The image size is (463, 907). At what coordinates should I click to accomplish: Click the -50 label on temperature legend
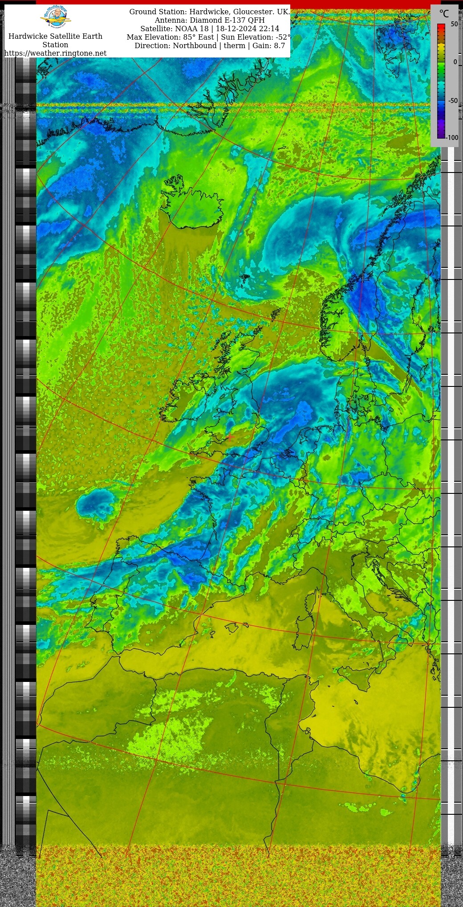[453, 101]
